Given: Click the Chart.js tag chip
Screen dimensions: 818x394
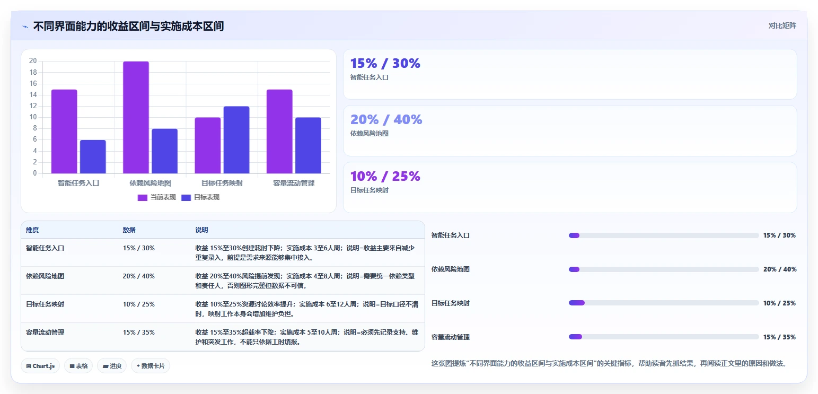Looking at the screenshot, I should point(41,366).
